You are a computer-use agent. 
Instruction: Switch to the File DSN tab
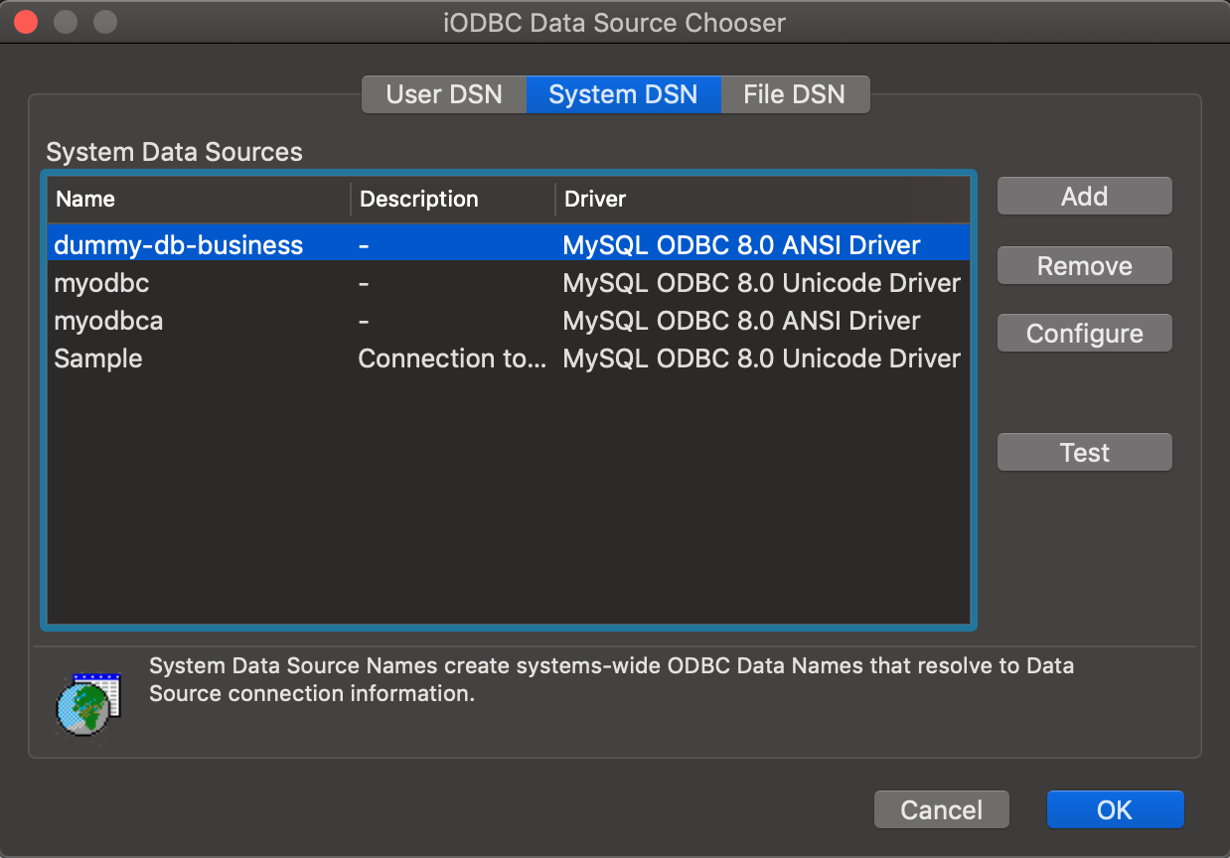[794, 93]
